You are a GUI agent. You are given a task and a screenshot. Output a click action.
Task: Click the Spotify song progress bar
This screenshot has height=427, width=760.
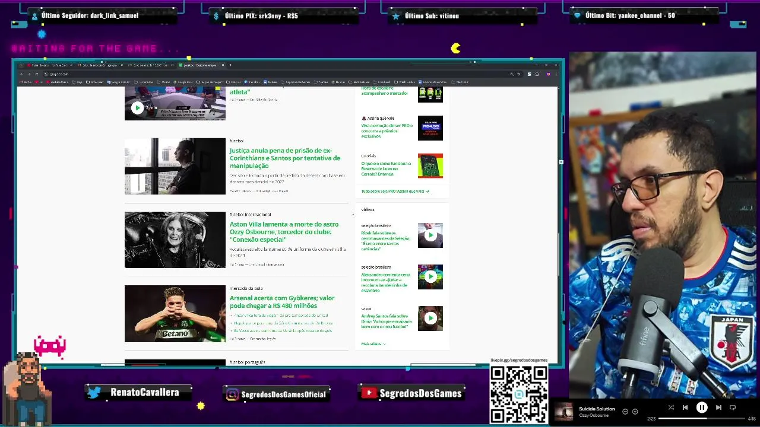pos(701,419)
